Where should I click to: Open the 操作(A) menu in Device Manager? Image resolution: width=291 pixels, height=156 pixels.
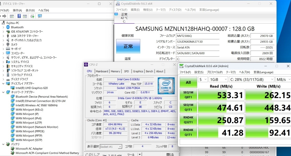[17, 10]
